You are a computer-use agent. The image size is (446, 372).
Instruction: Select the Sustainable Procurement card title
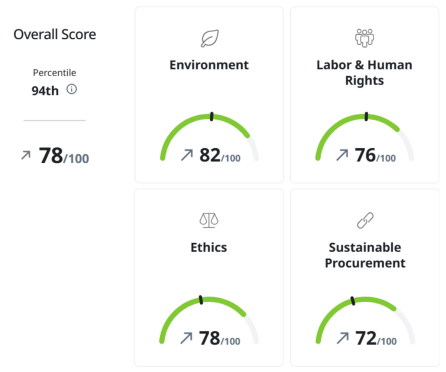365,255
